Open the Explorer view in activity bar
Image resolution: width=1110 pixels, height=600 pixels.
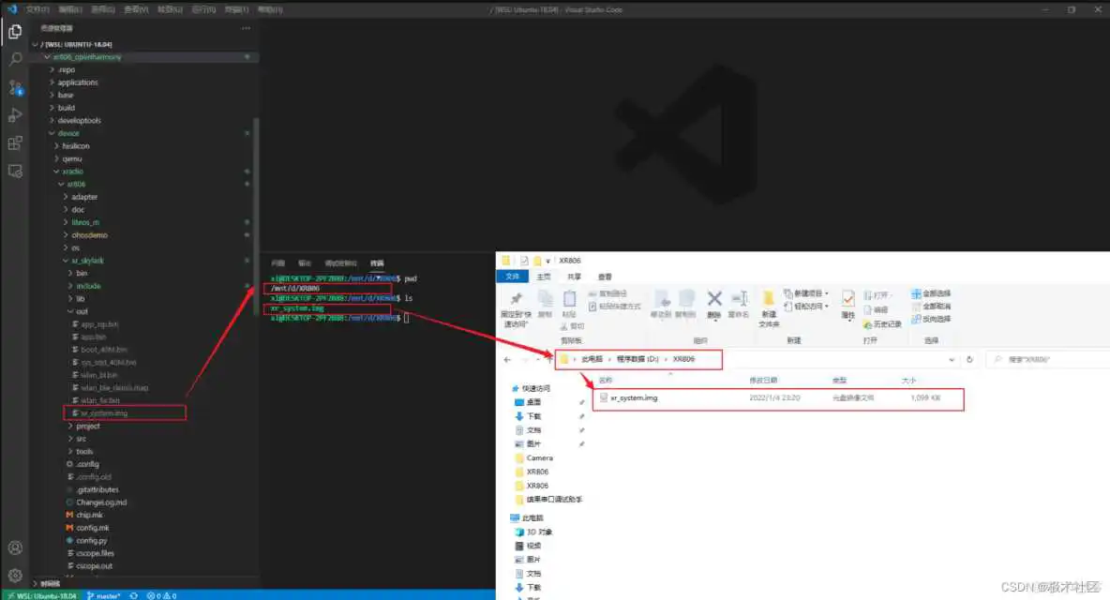15,32
